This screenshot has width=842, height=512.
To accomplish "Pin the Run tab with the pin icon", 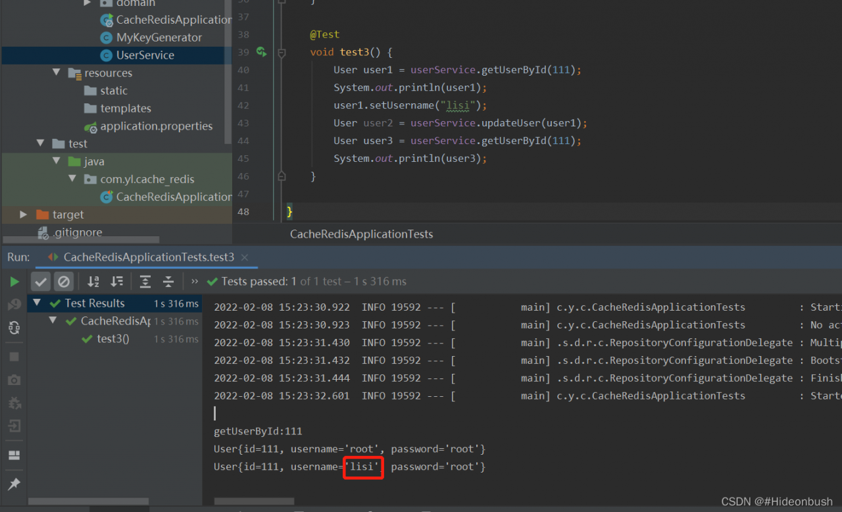I will coord(14,484).
